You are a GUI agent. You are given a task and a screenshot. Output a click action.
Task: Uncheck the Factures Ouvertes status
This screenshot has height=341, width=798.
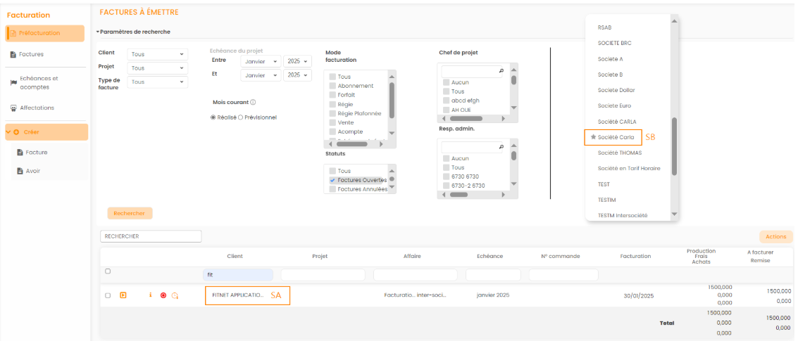332,180
